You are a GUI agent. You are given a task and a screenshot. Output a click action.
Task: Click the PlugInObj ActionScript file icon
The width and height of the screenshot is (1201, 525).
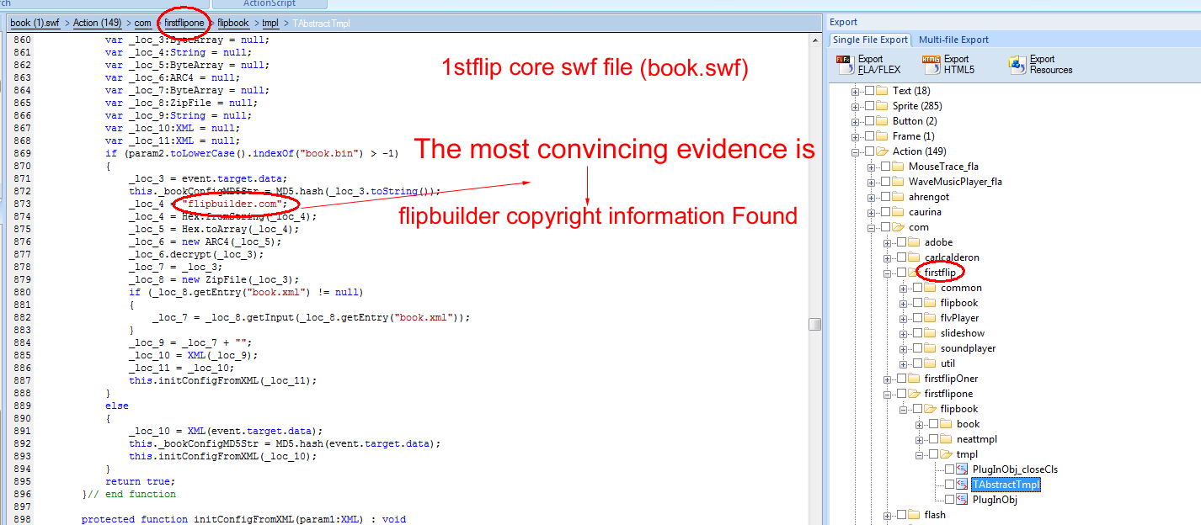962,500
